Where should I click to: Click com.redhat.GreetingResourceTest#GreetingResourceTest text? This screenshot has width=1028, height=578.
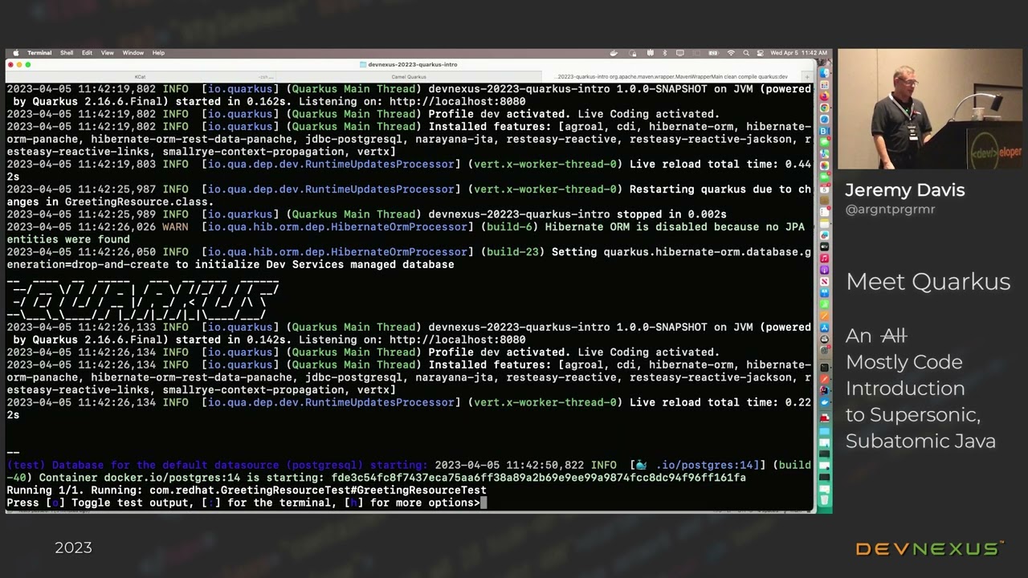click(317, 490)
